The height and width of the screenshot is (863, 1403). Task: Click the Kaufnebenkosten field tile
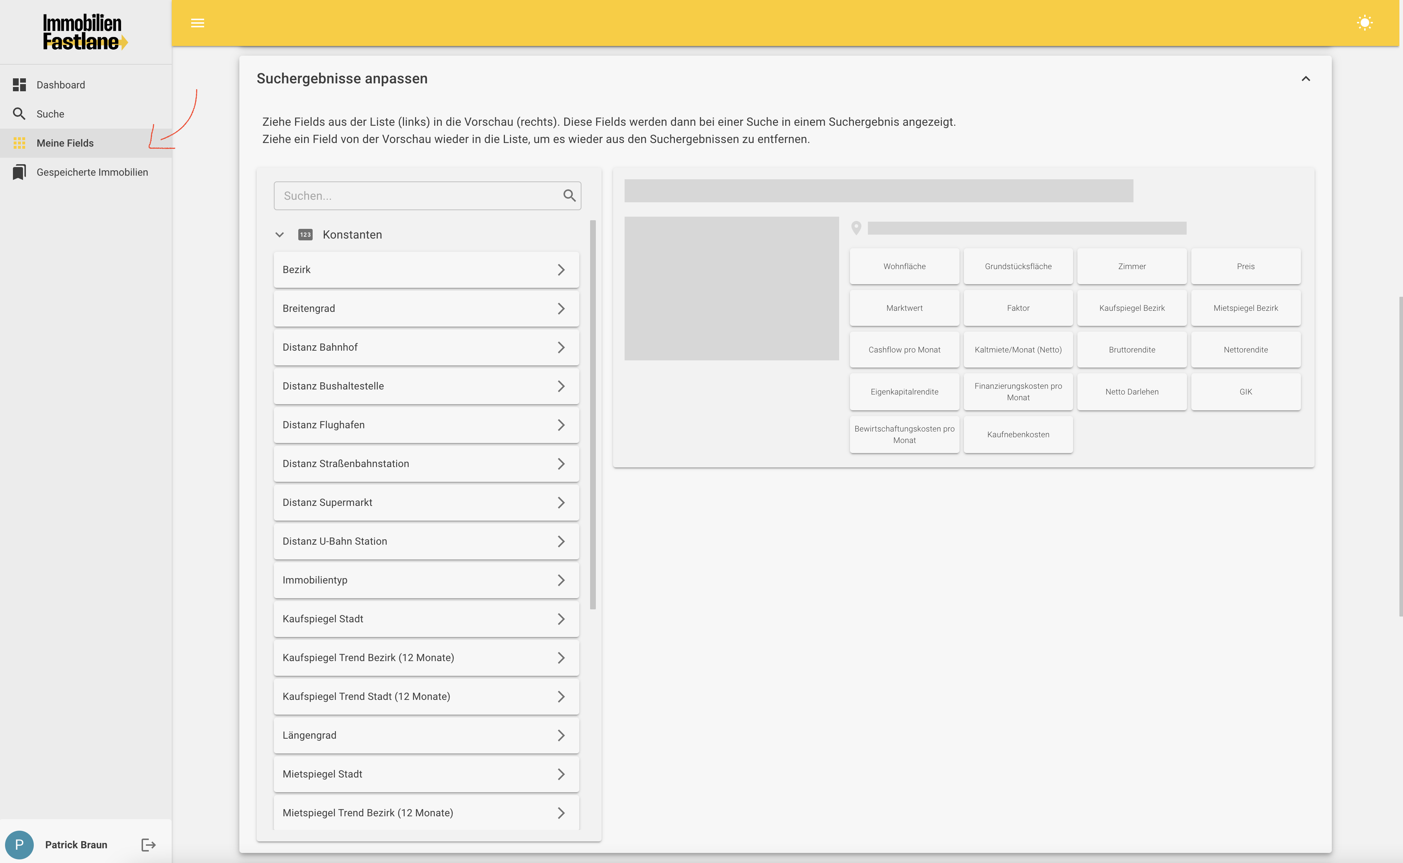pos(1018,434)
